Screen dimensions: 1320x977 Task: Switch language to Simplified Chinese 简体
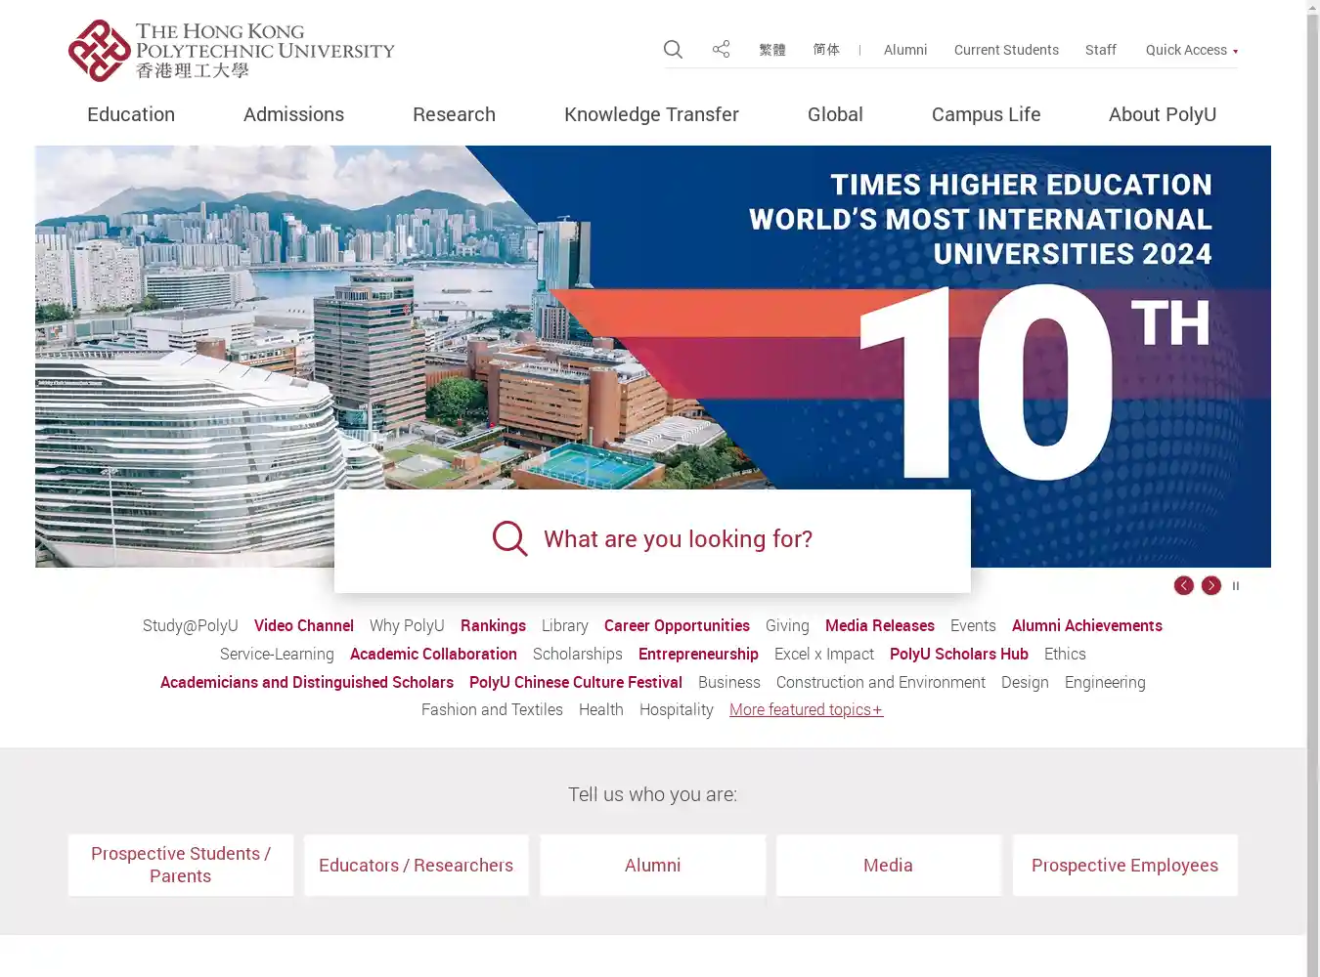pyautogui.click(x=826, y=50)
